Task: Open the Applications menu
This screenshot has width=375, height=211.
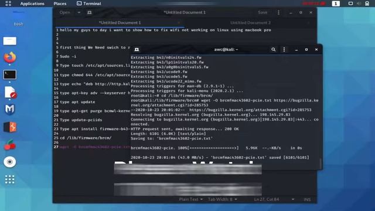Action: pyautogui.click(x=32, y=4)
